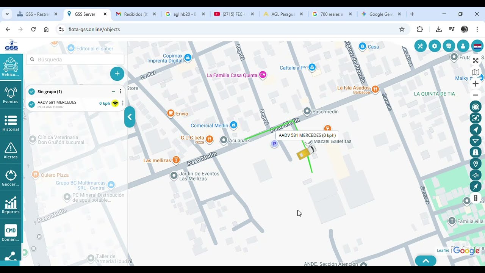The width and height of the screenshot is (485, 273).
Task: Uncheck the AADV 581 MERCEDES vehicle checkbox
Action: [31, 104]
